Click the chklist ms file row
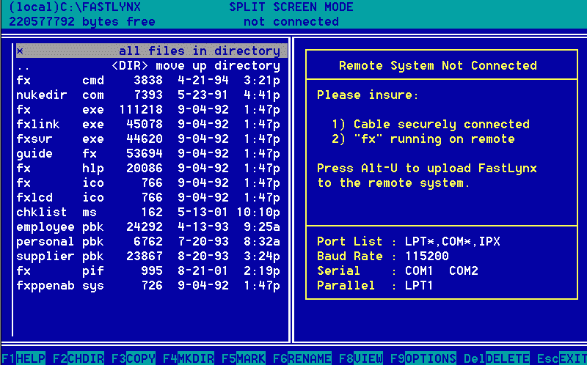Viewport: 587px width, 365px height. click(147, 213)
